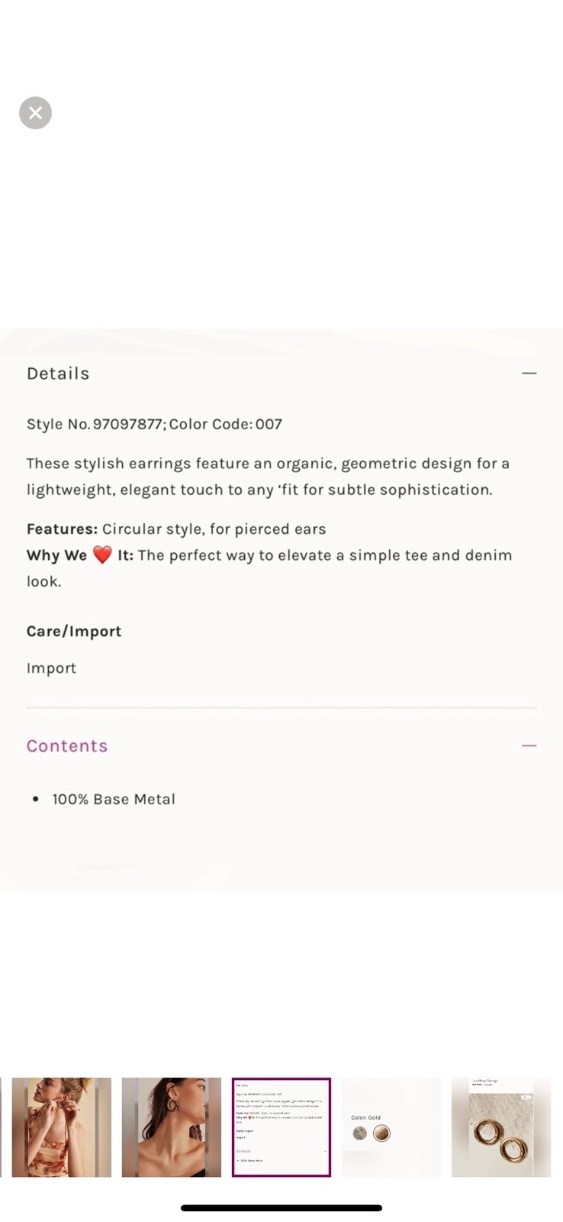Tap the gold swatch in the color thumbnail
The width and height of the screenshot is (563, 1222).
381,1133
